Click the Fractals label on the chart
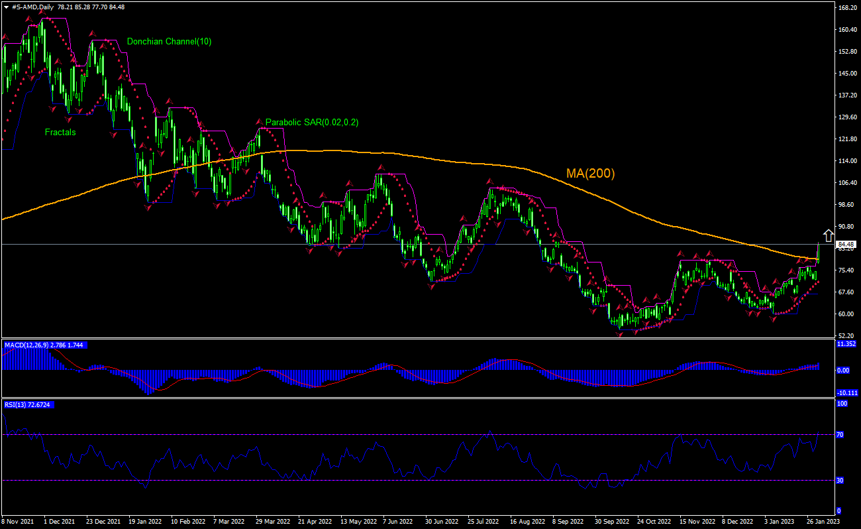 tap(60, 132)
